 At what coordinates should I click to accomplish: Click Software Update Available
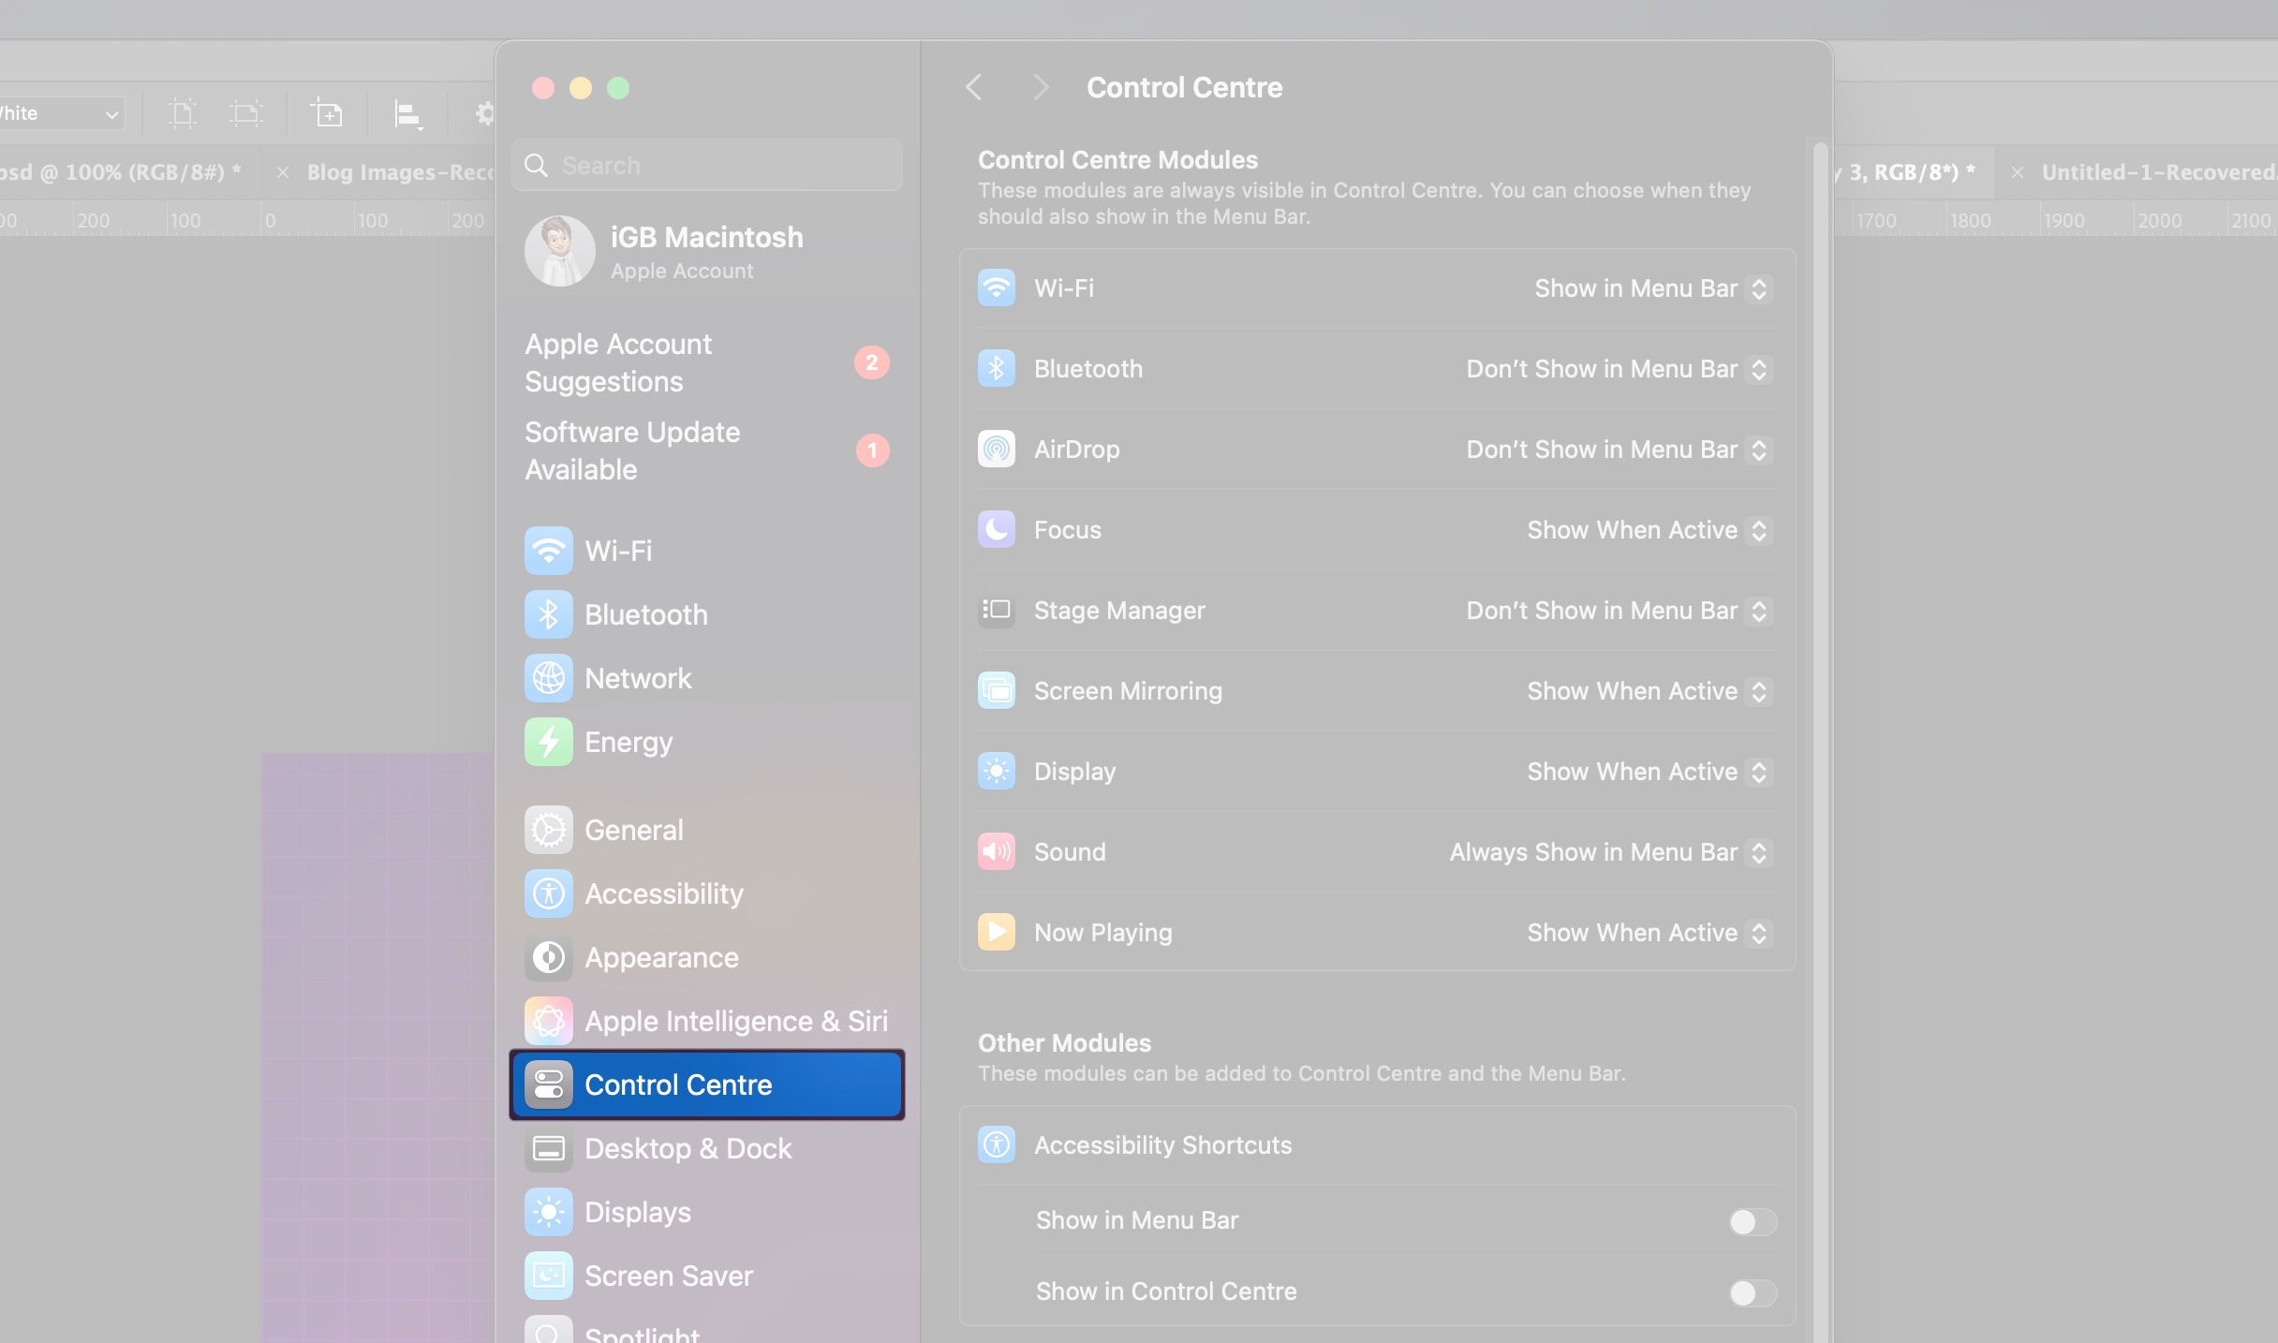(631, 450)
